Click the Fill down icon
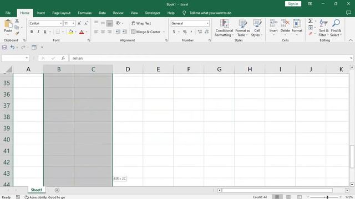 [311, 27]
